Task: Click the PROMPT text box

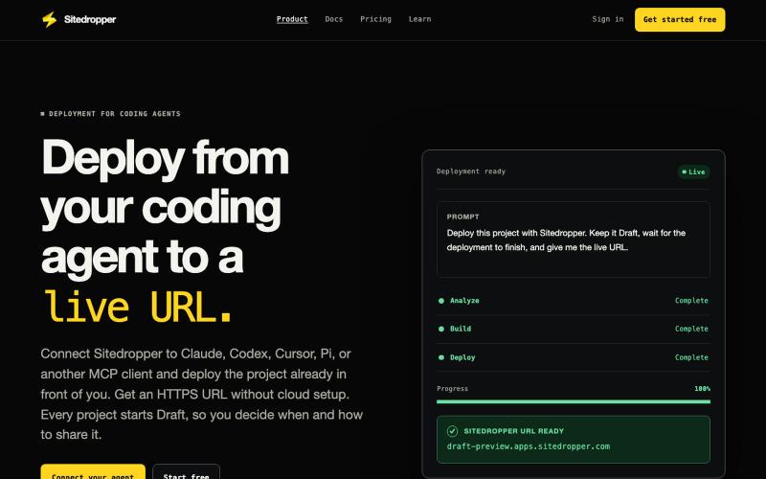Action: 573,239
